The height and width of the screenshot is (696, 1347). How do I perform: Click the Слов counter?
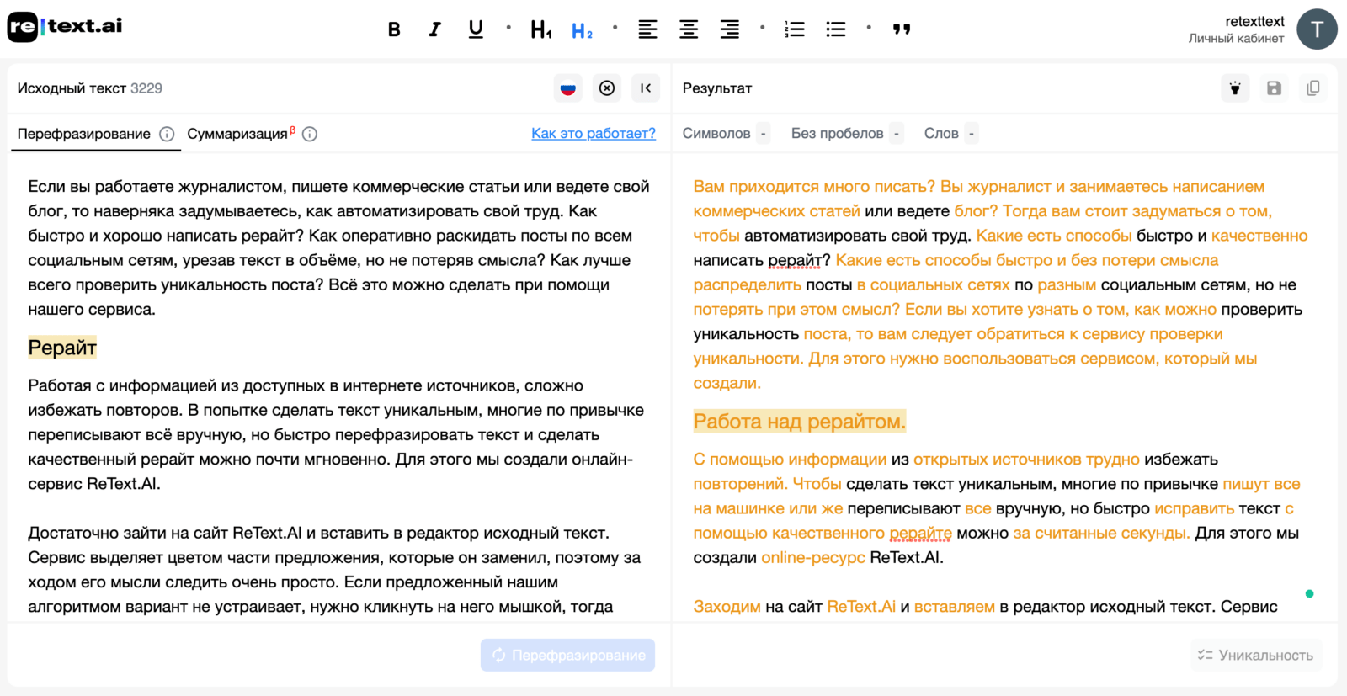(x=950, y=133)
